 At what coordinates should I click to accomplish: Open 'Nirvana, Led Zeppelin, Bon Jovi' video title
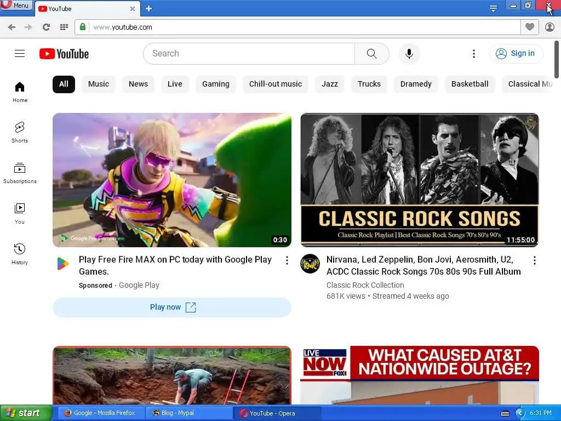click(x=423, y=265)
